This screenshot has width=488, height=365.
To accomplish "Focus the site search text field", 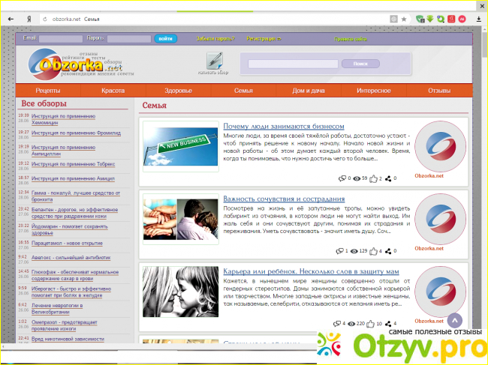I will point(293,64).
